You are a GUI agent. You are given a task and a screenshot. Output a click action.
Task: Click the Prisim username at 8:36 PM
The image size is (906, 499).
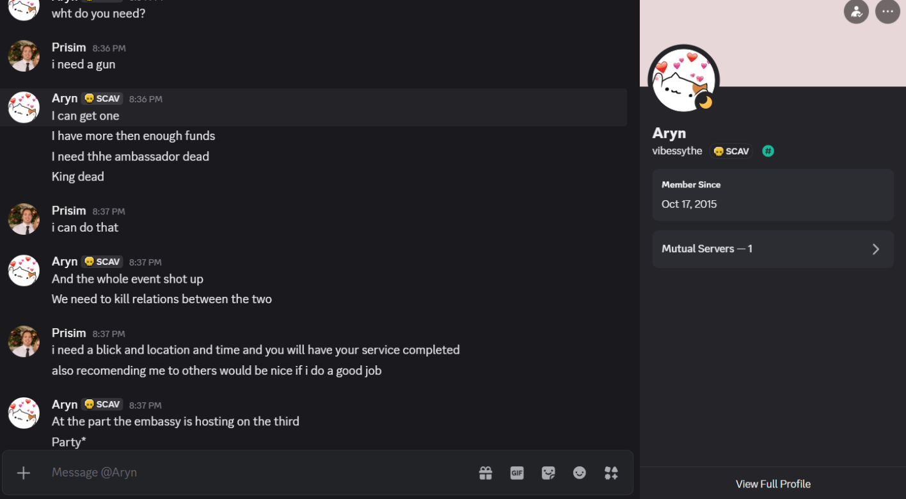pyautogui.click(x=68, y=48)
